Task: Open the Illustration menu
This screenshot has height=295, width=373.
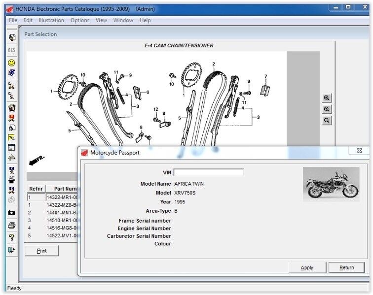Action: (x=51, y=20)
